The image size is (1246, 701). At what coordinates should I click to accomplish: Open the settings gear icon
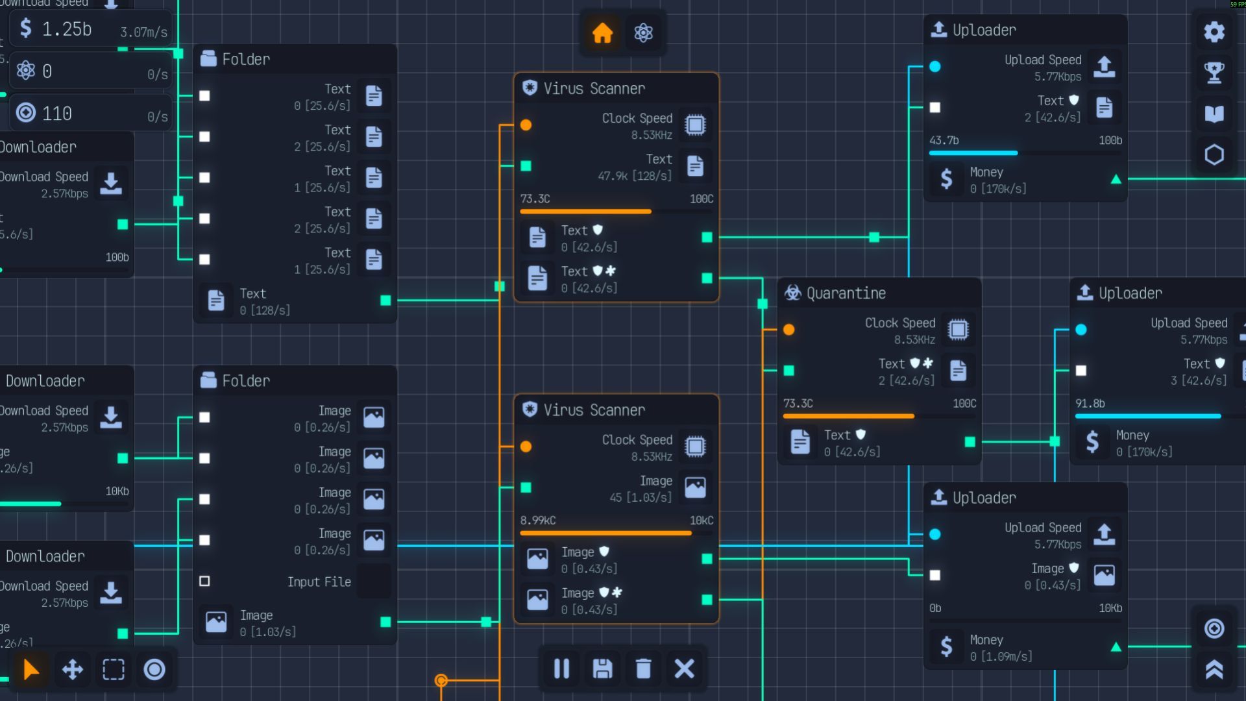pyautogui.click(x=1214, y=31)
